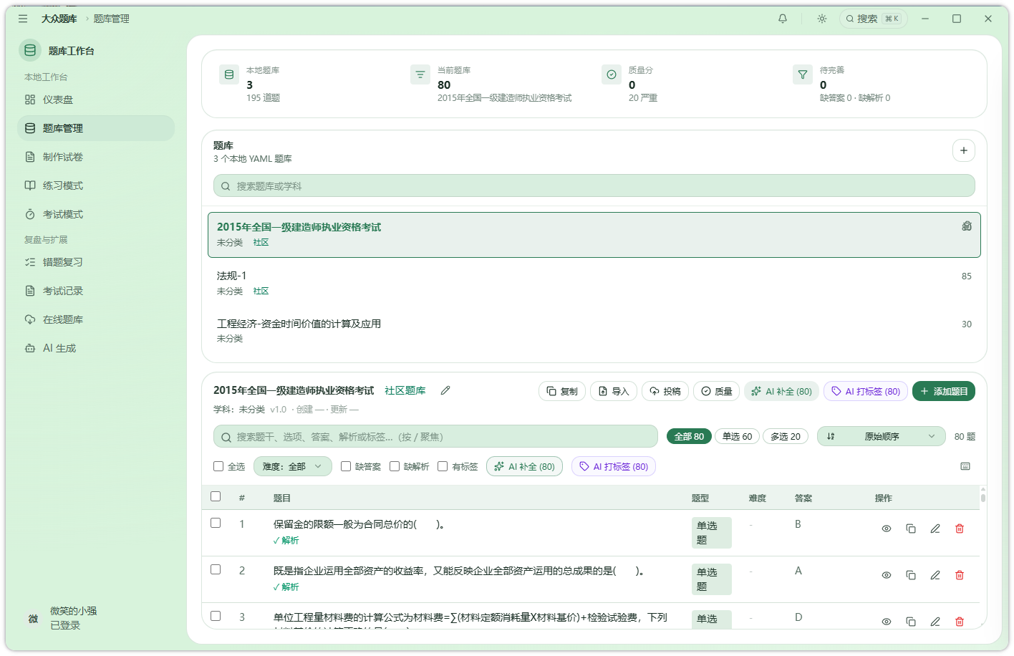Edit question 2 with pencil icon
Image resolution: width=1014 pixels, height=656 pixels.
[x=935, y=575]
